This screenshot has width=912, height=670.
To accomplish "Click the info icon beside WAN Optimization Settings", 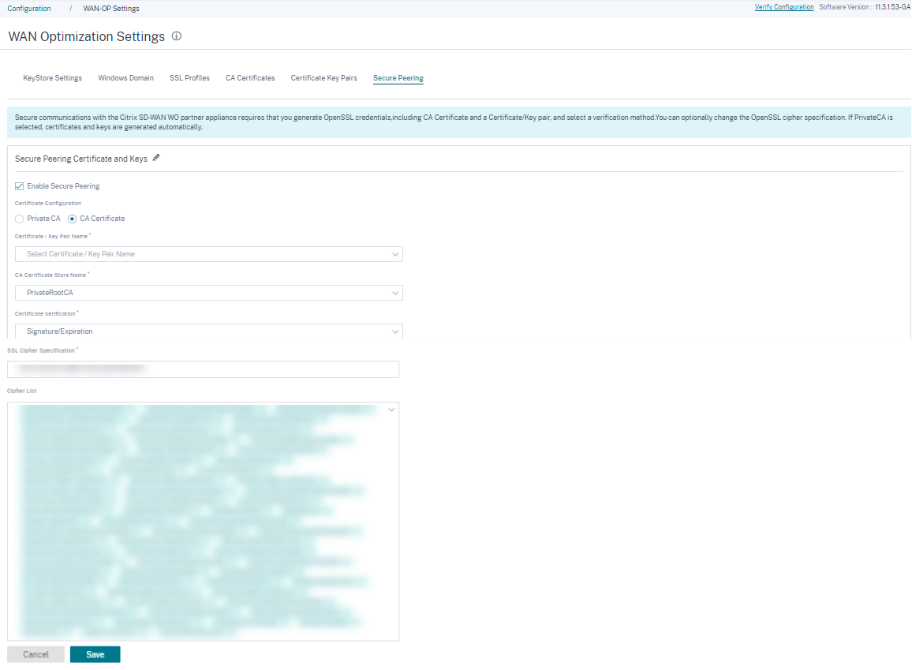I will [177, 36].
